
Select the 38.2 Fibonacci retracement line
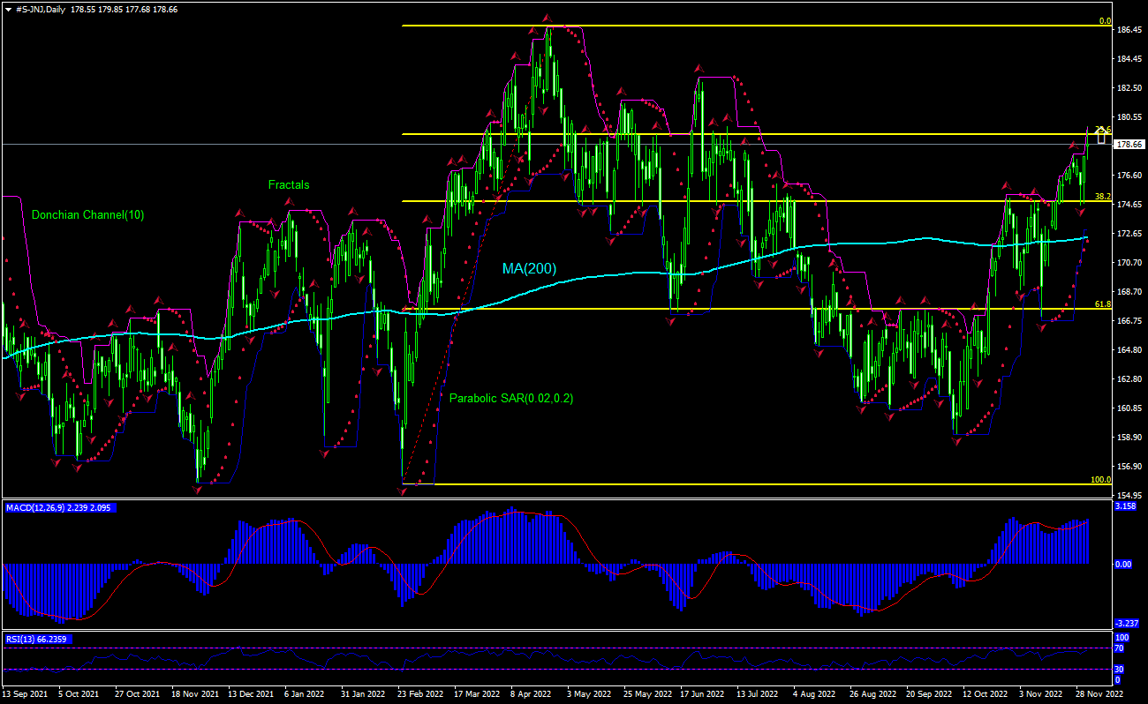[706, 201]
